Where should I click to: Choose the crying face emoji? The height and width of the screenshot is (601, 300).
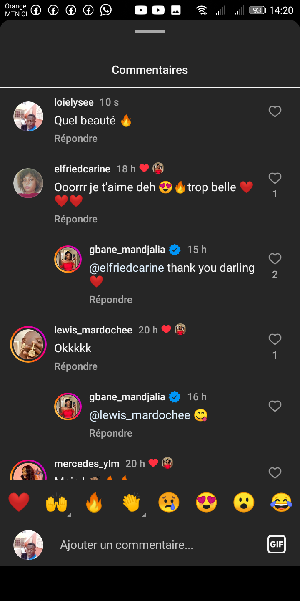click(169, 502)
